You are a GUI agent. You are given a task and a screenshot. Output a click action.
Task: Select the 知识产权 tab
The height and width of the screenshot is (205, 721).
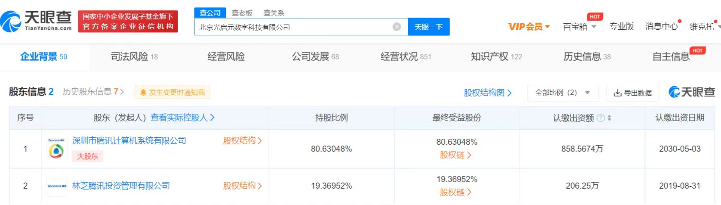(496, 56)
